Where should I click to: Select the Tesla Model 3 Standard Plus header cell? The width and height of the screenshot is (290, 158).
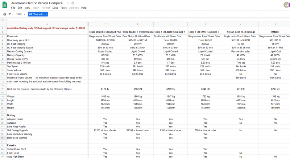pos(105,32)
